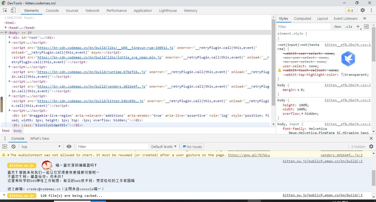Switch to the What's New drawer tab

pos(40,138)
